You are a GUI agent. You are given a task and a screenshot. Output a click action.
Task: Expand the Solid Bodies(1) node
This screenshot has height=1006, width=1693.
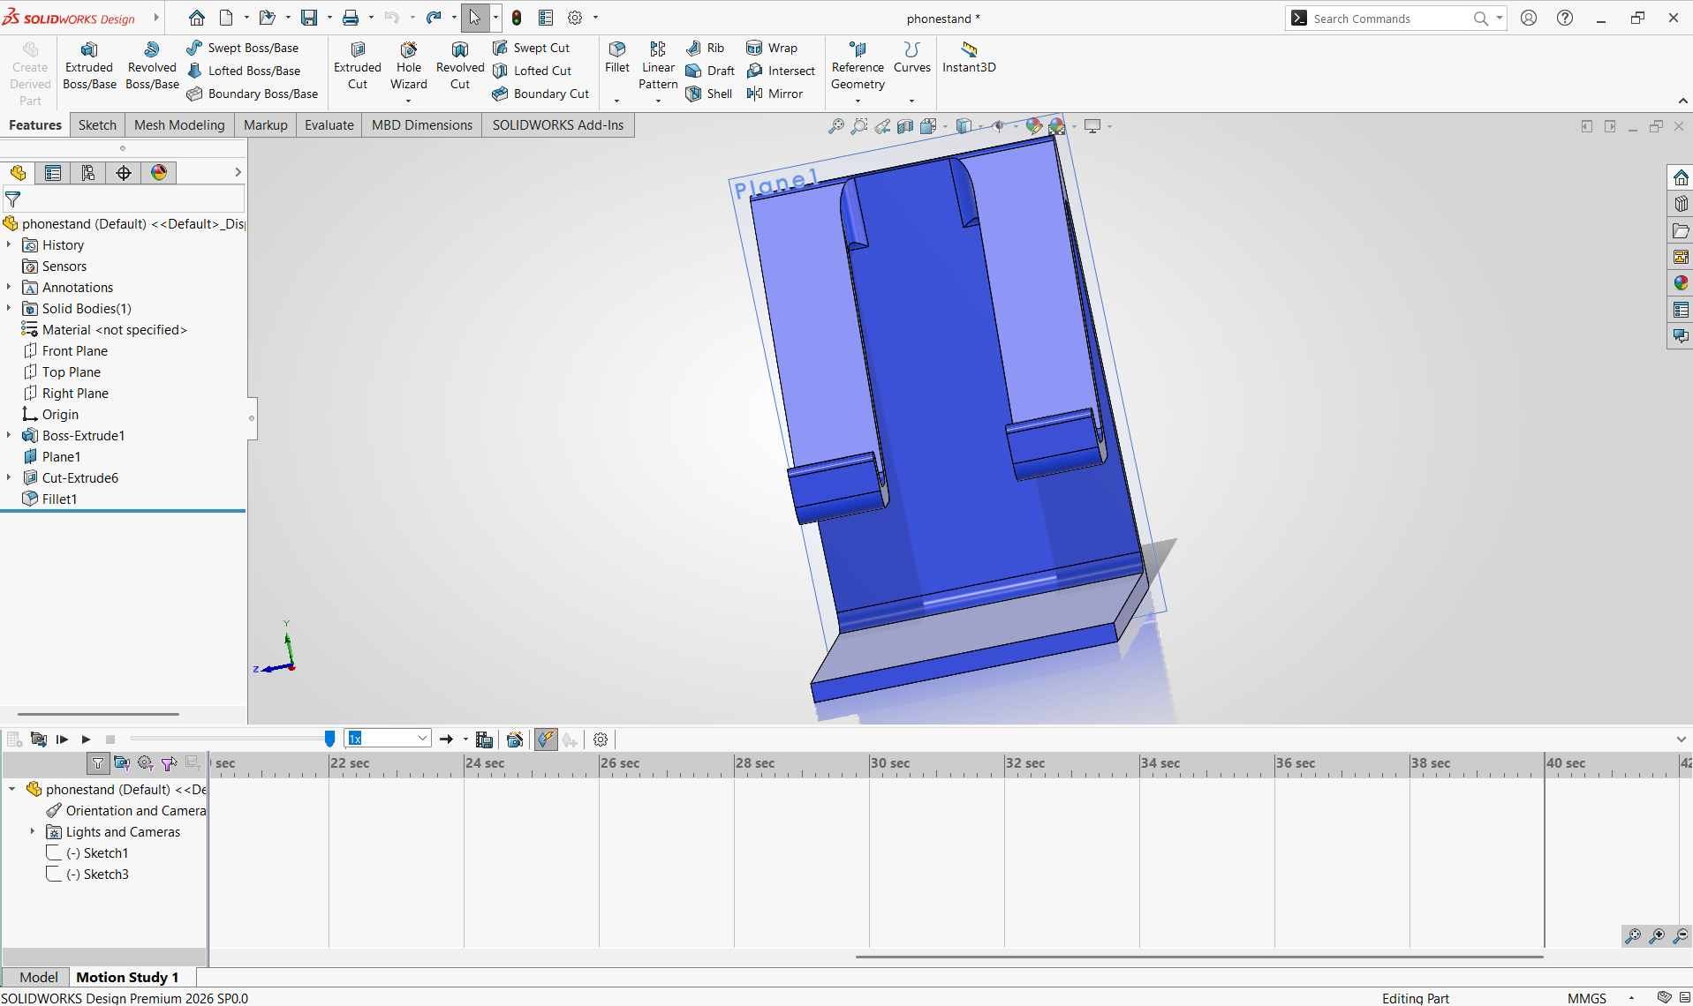pos(9,308)
